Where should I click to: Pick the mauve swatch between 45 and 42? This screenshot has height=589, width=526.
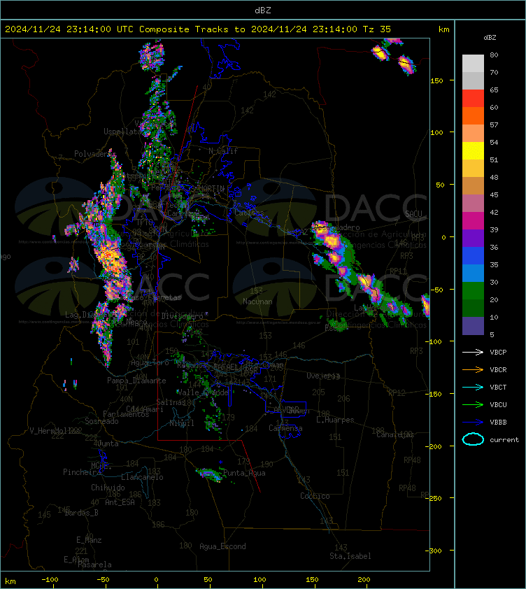[x=473, y=204]
